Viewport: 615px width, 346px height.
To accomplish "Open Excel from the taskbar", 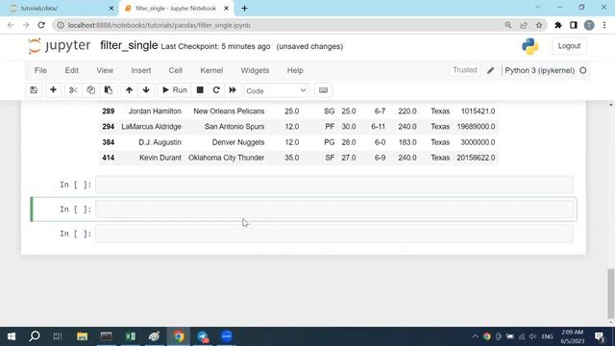I will click(x=131, y=336).
